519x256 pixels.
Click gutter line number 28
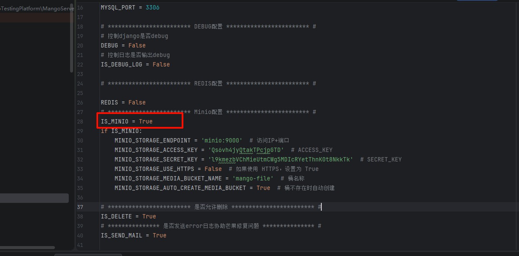click(x=80, y=122)
